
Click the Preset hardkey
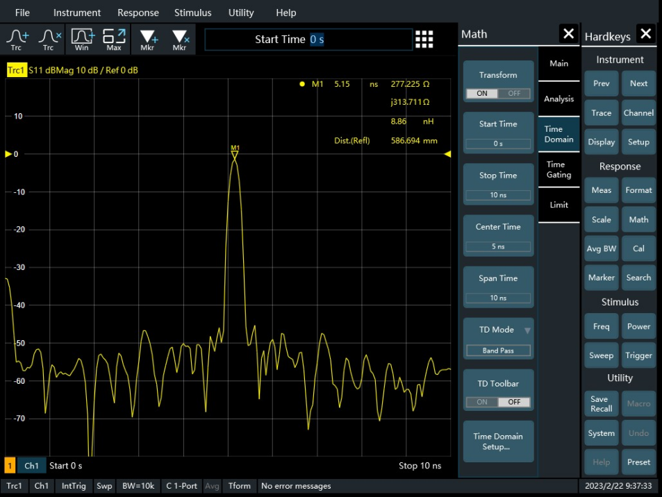coord(638,462)
